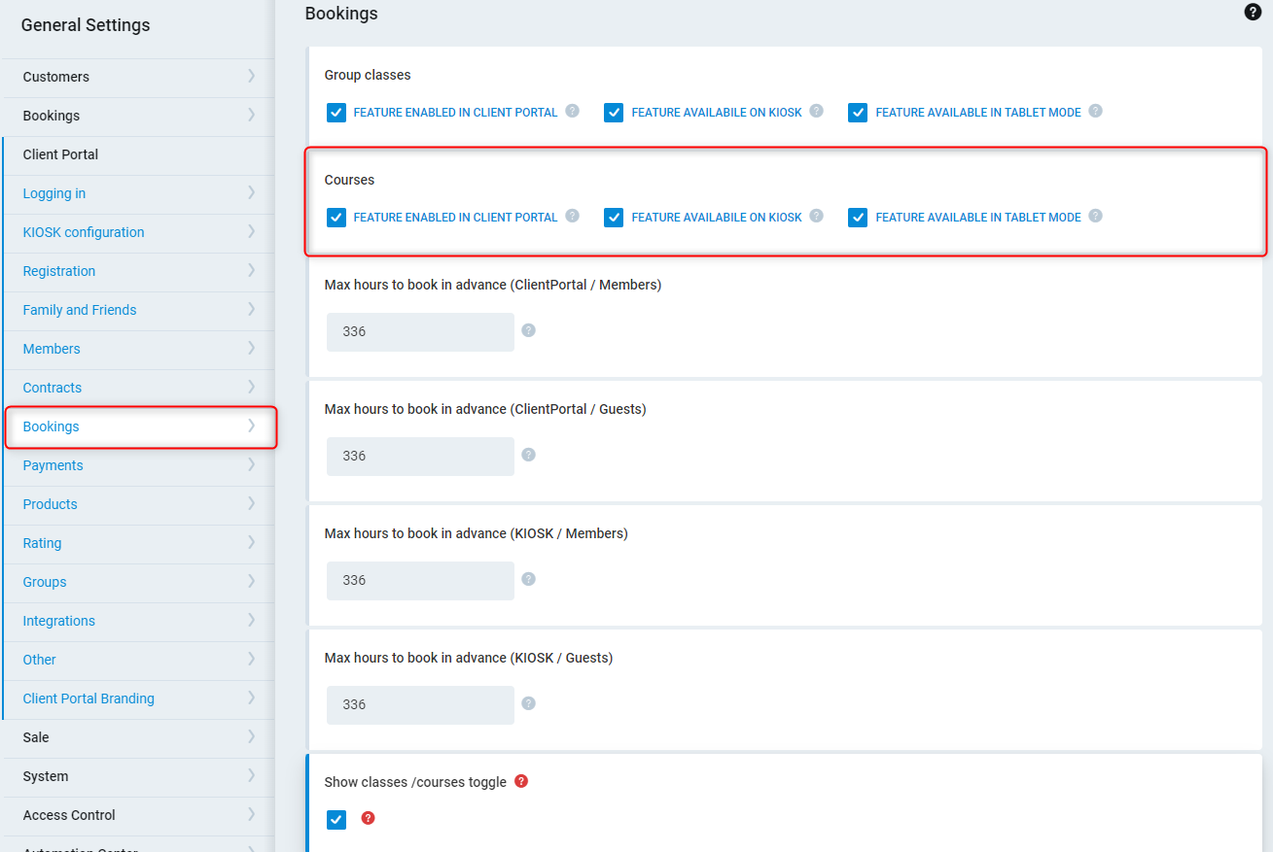The width and height of the screenshot is (1273, 852).
Task: Expand Access Control chevron in sidebar
Action: (x=251, y=814)
